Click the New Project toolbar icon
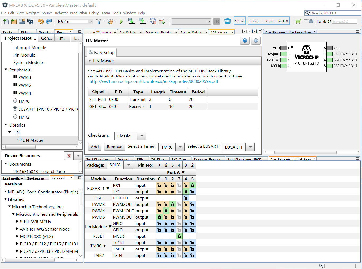The width and height of the screenshot is (362, 269). click(x=14, y=21)
